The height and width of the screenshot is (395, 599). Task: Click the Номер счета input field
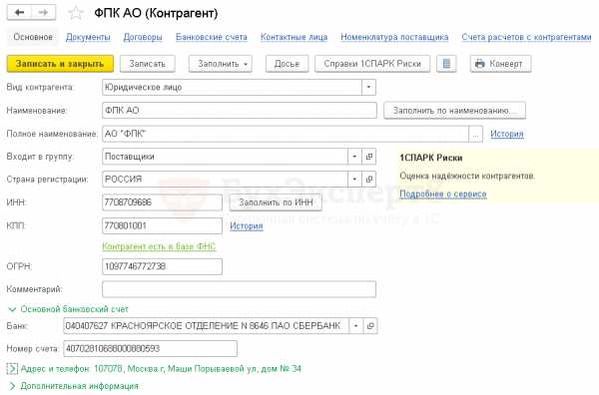coord(150,348)
